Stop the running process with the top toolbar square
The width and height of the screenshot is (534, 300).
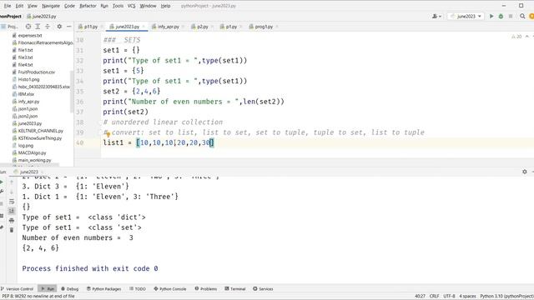[x=510, y=17]
